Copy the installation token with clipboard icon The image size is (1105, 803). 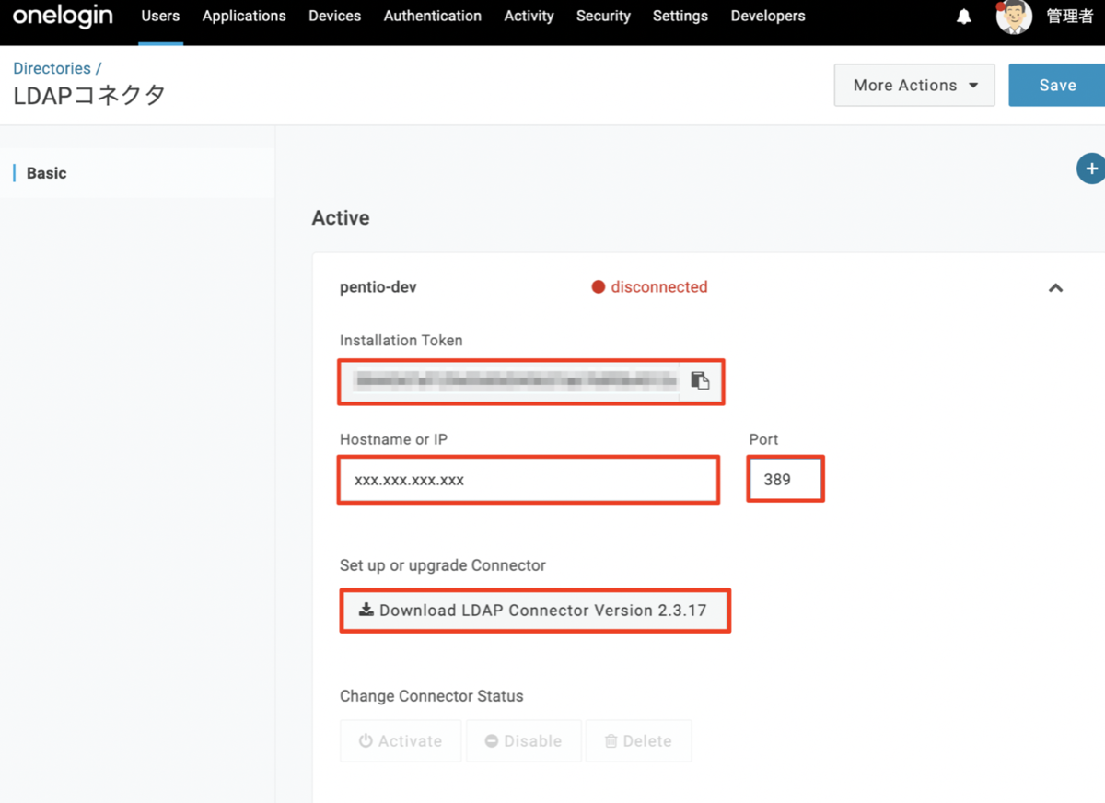700,380
